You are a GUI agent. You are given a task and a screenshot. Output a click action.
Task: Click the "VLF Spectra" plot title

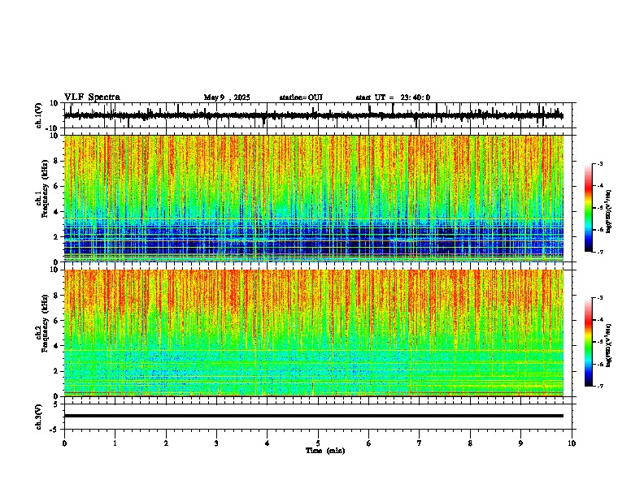coord(92,97)
